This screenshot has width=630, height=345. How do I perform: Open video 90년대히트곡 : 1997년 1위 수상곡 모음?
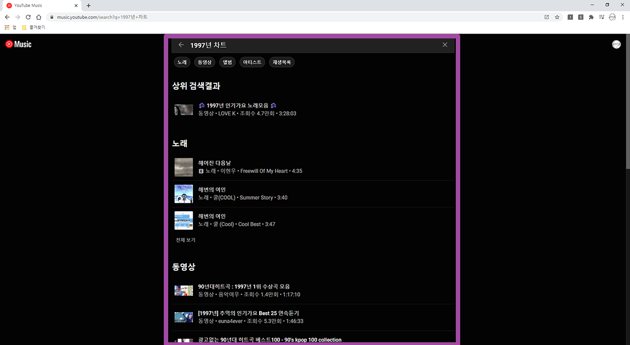click(244, 286)
